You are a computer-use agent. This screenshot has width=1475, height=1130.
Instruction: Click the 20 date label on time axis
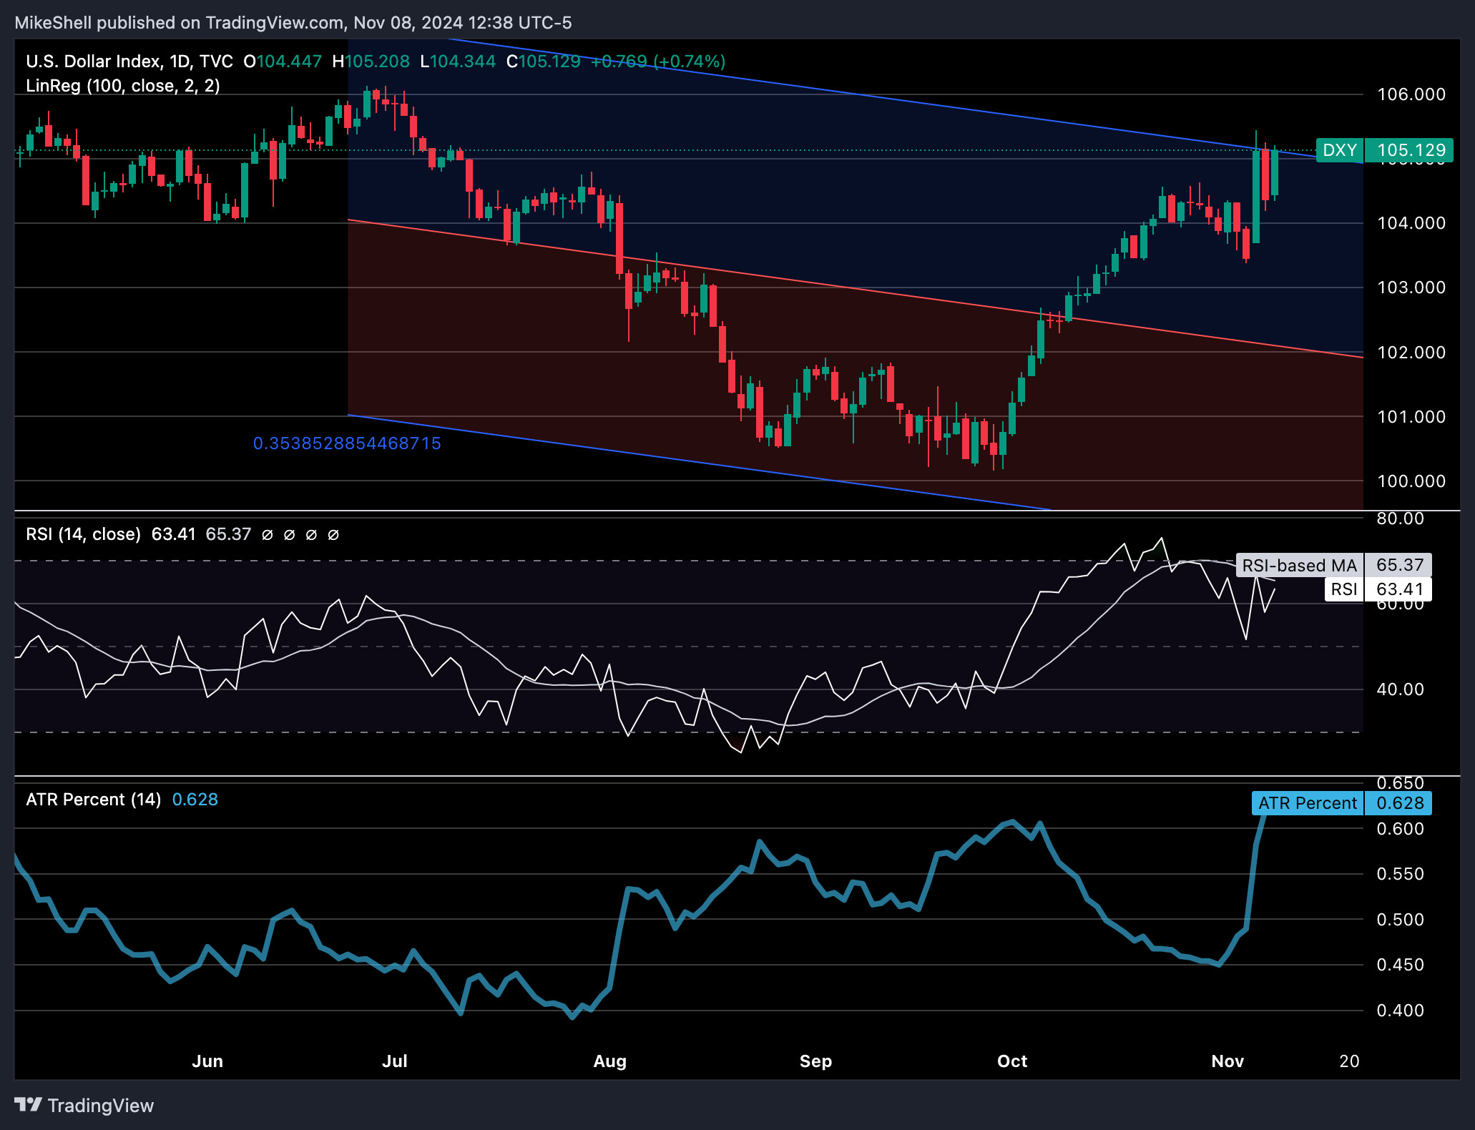coord(1349,1061)
